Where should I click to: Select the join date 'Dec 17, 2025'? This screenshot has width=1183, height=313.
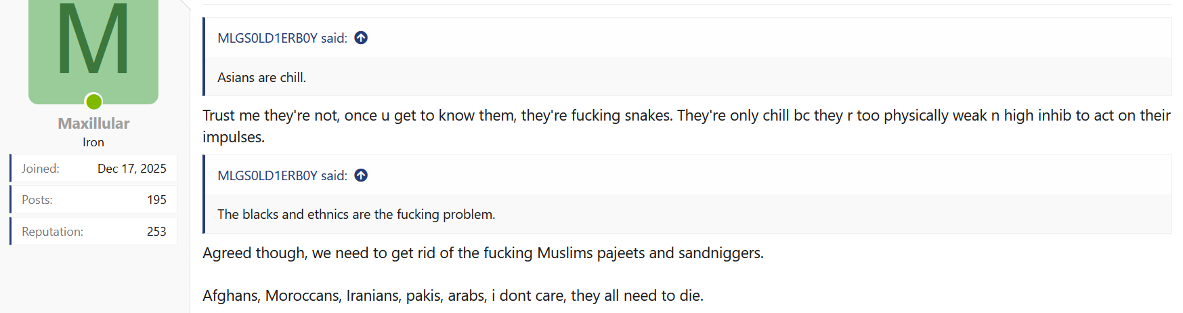(132, 169)
